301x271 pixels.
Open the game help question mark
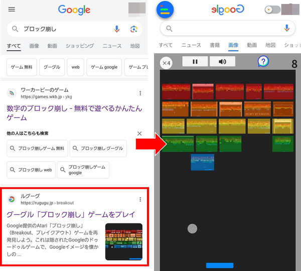click(x=263, y=61)
